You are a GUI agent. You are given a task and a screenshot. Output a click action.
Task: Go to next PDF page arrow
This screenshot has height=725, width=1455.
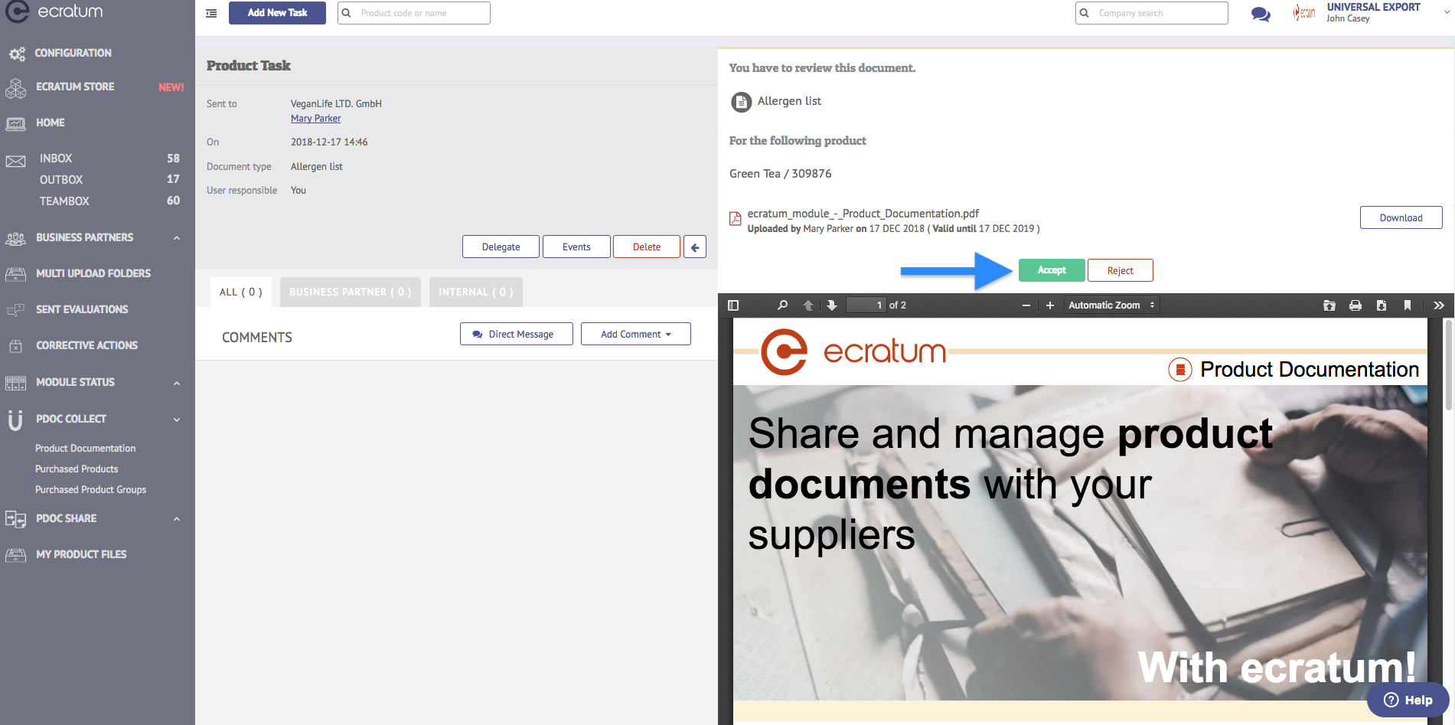pos(831,305)
